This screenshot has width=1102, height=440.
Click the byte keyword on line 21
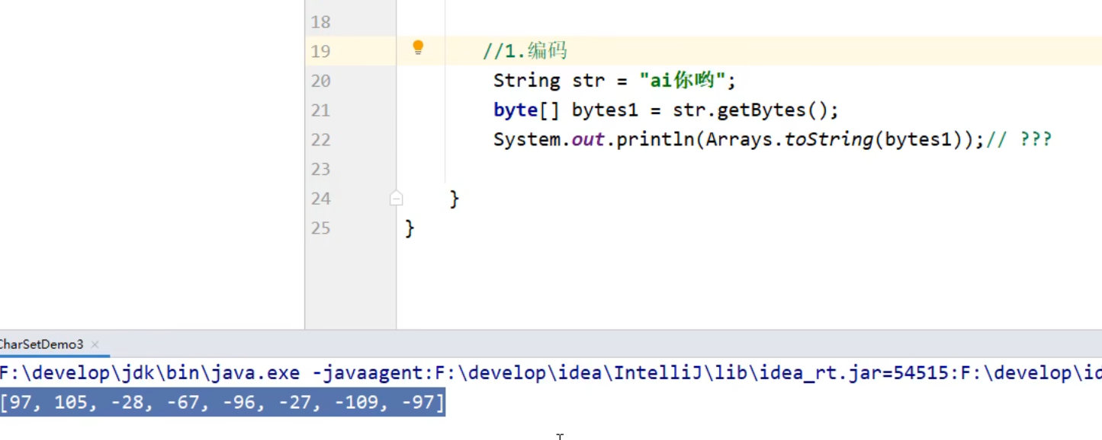[516, 110]
